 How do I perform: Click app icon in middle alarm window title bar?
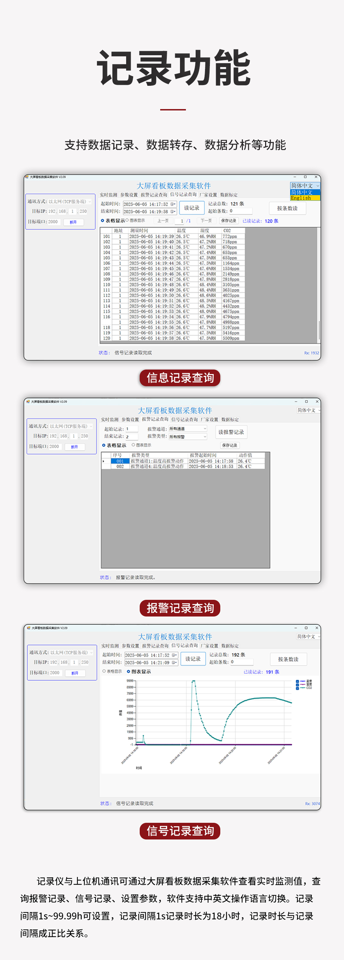28,402
